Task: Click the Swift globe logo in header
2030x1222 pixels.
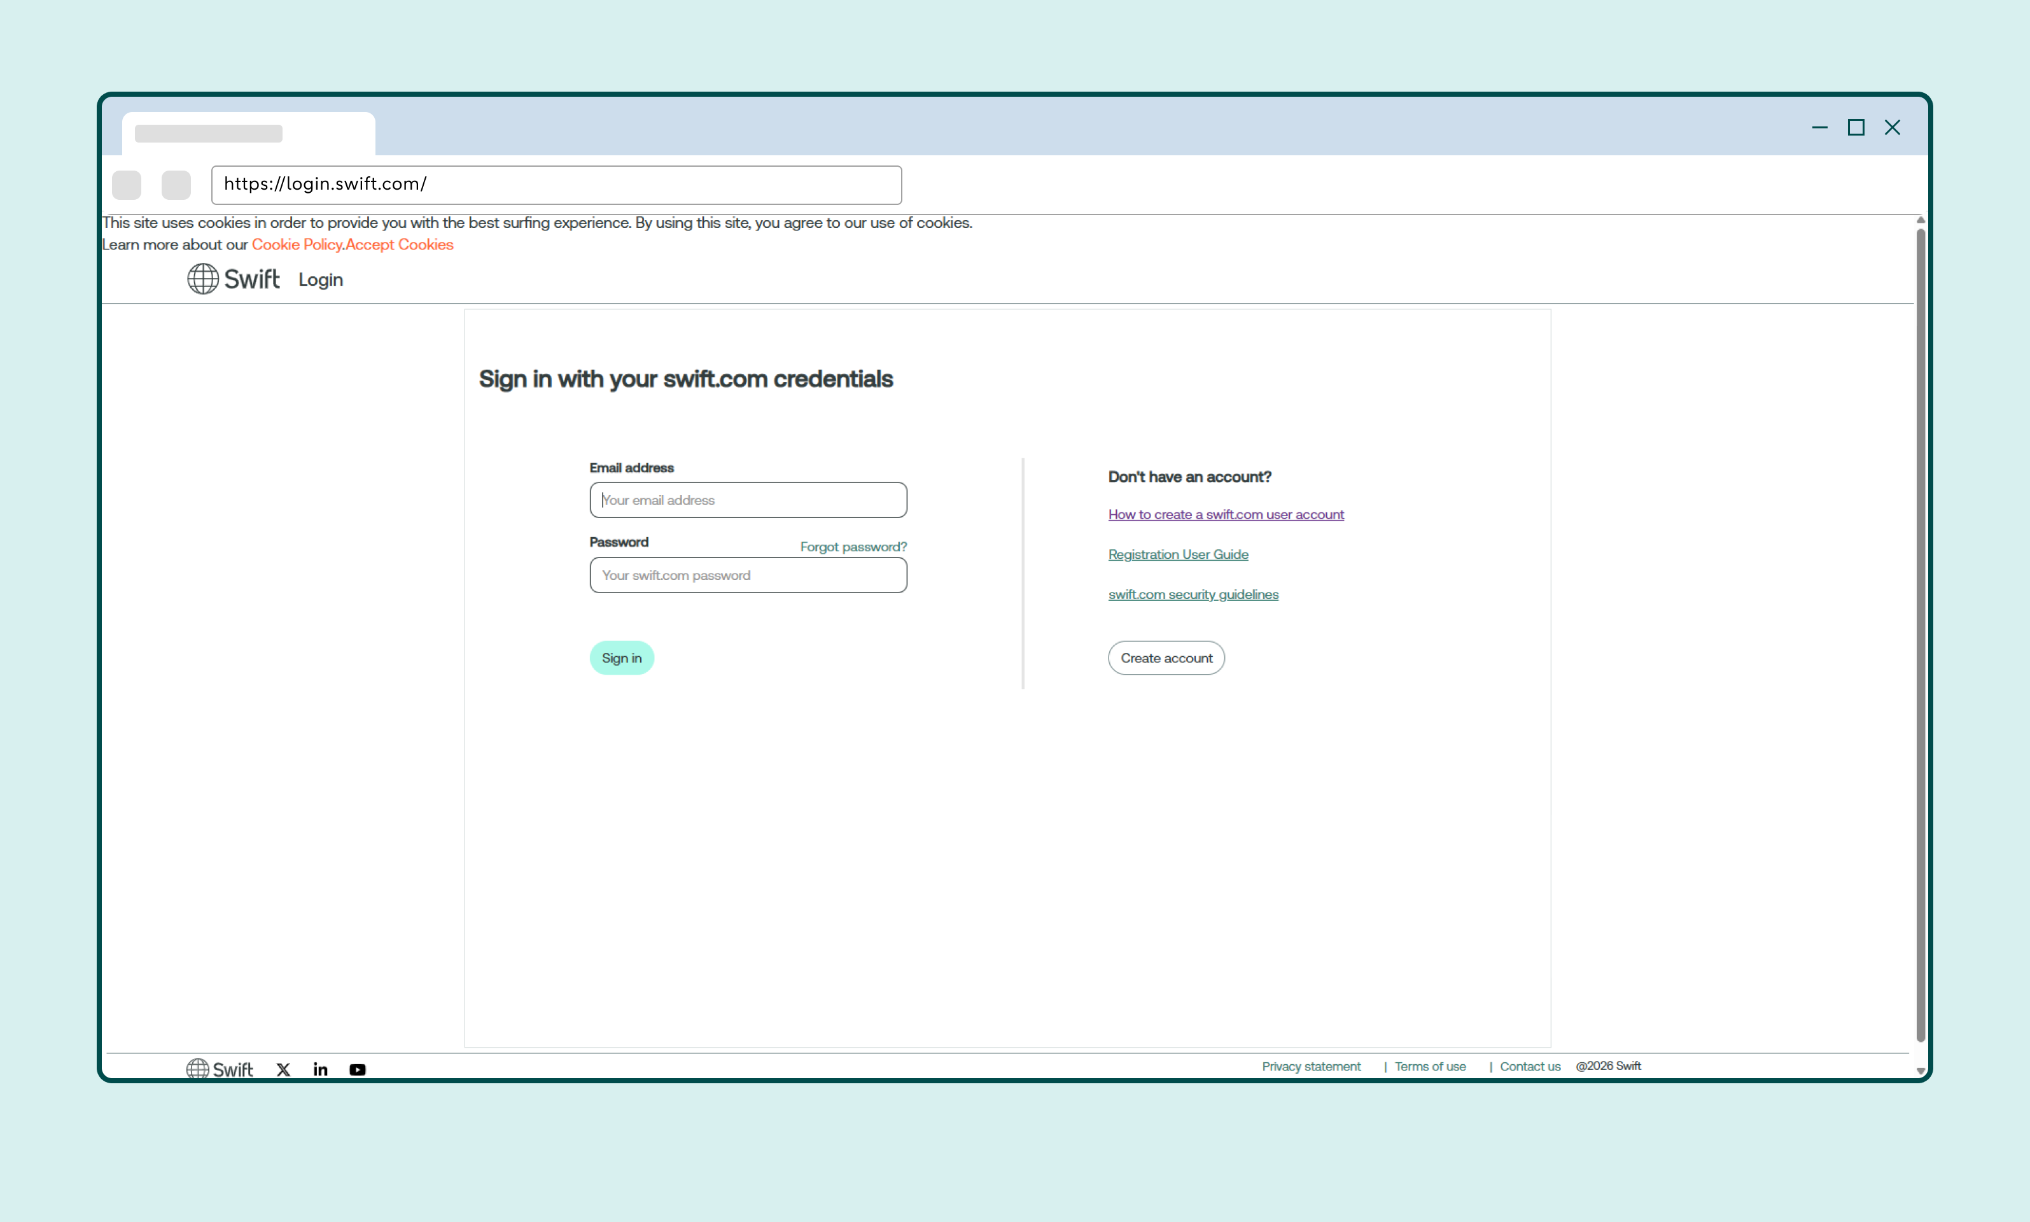Action: (233, 278)
